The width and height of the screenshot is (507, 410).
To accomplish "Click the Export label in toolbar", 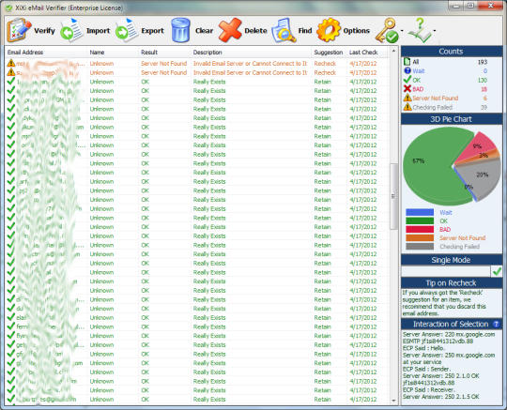I will (152, 31).
